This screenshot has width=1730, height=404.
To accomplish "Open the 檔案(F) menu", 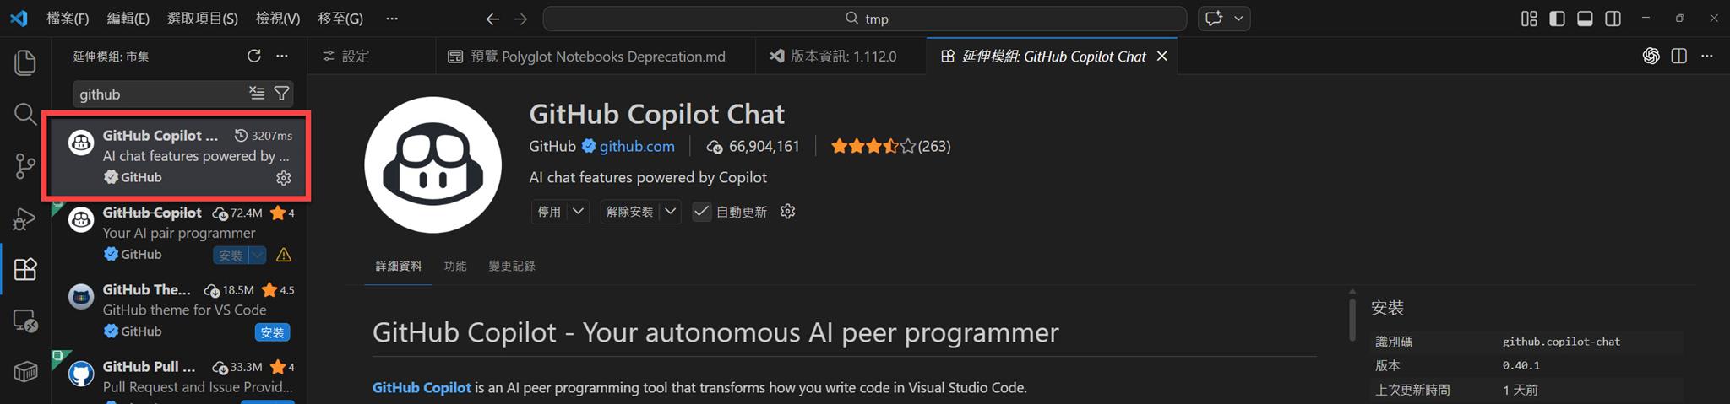I will click(x=68, y=19).
